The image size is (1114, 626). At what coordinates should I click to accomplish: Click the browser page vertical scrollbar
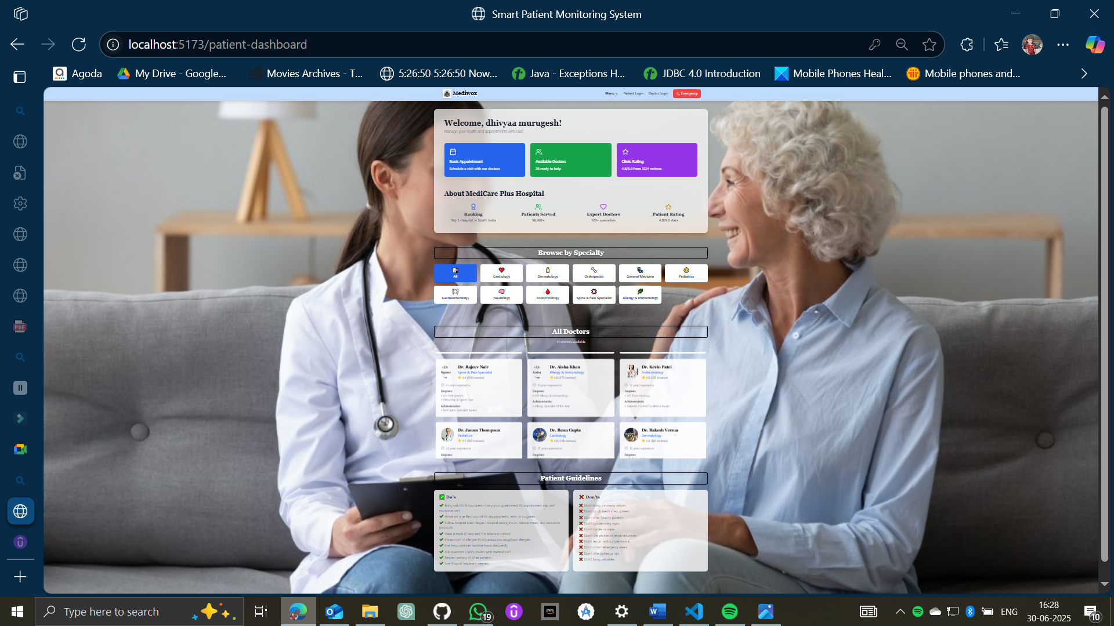pos(1104,336)
